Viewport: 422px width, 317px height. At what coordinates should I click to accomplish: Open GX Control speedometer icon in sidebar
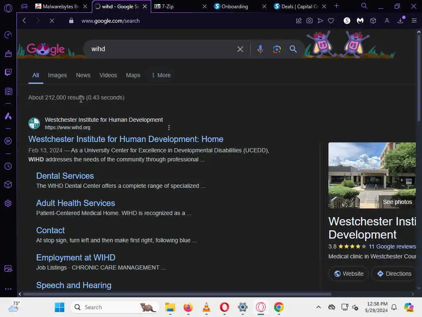pos(8,35)
